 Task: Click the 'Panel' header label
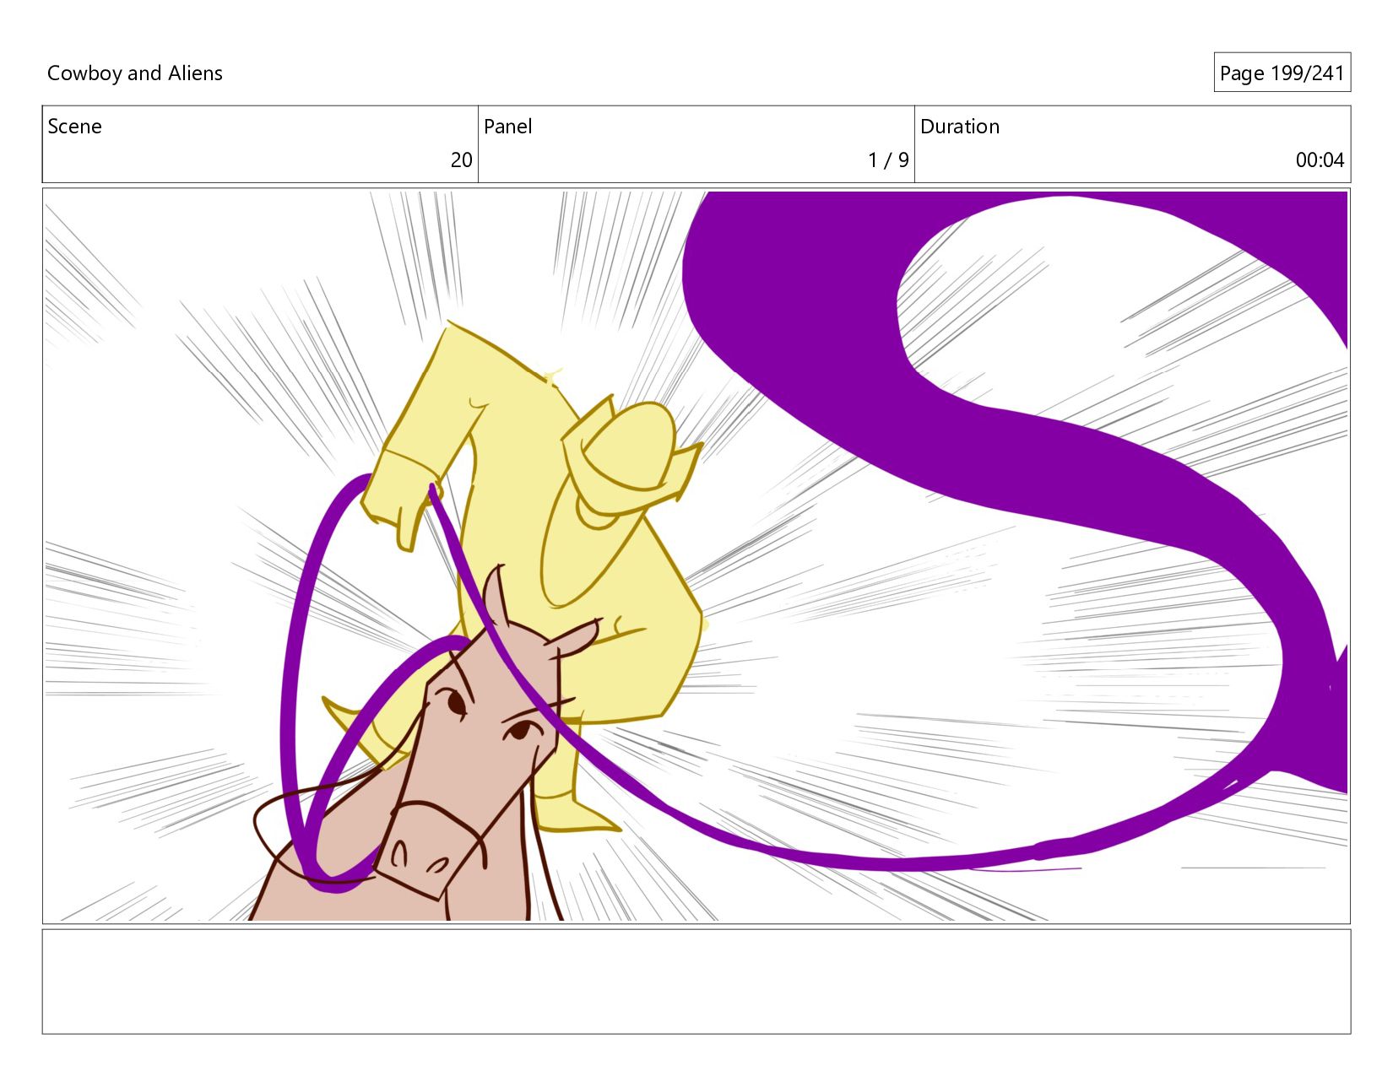tap(507, 127)
